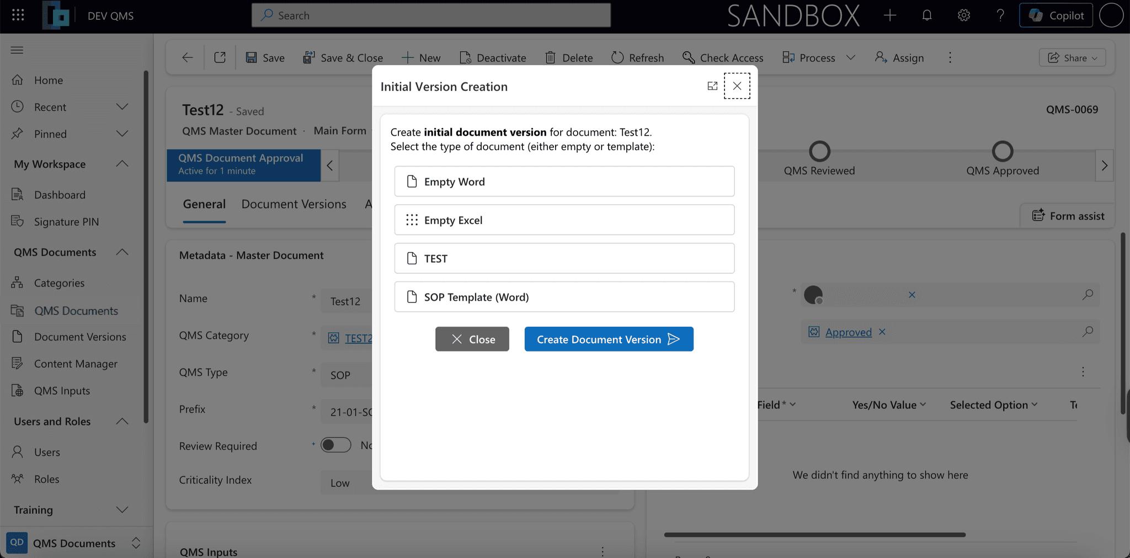Toggle the Review Required switch
Image resolution: width=1130 pixels, height=558 pixels.
(x=336, y=445)
